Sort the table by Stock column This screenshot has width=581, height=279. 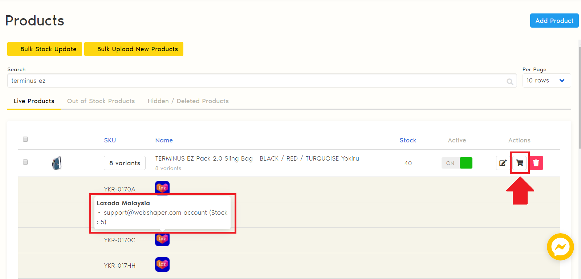pyautogui.click(x=408, y=140)
